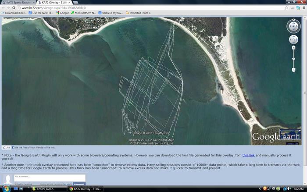Click the grey bar-chart extension icon in the toolbar

(293, 8)
